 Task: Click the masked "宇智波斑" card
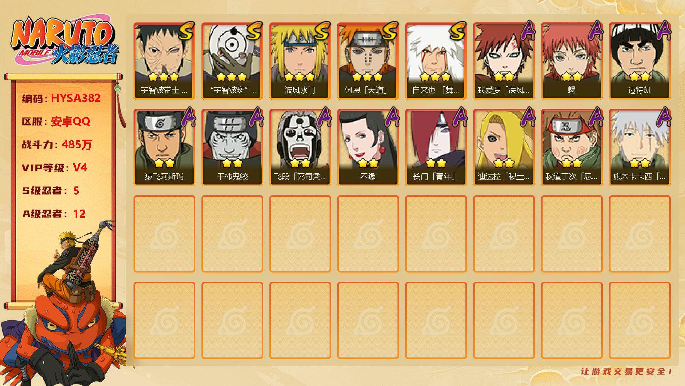tap(232, 61)
